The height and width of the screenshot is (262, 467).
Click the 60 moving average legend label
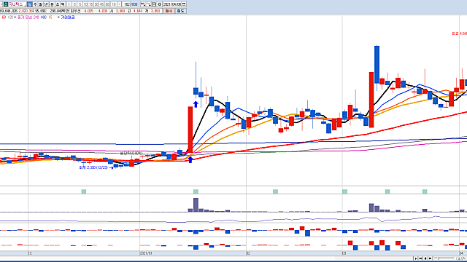(4, 17)
